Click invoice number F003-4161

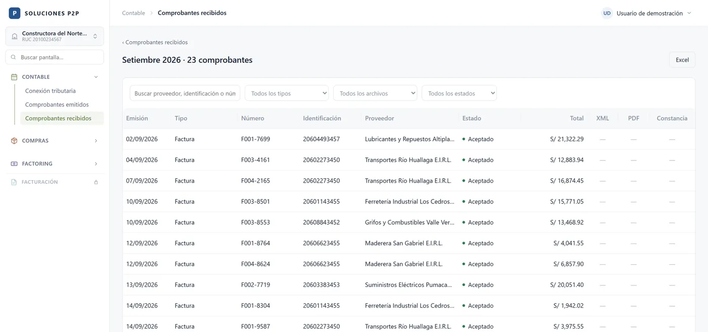click(x=255, y=160)
